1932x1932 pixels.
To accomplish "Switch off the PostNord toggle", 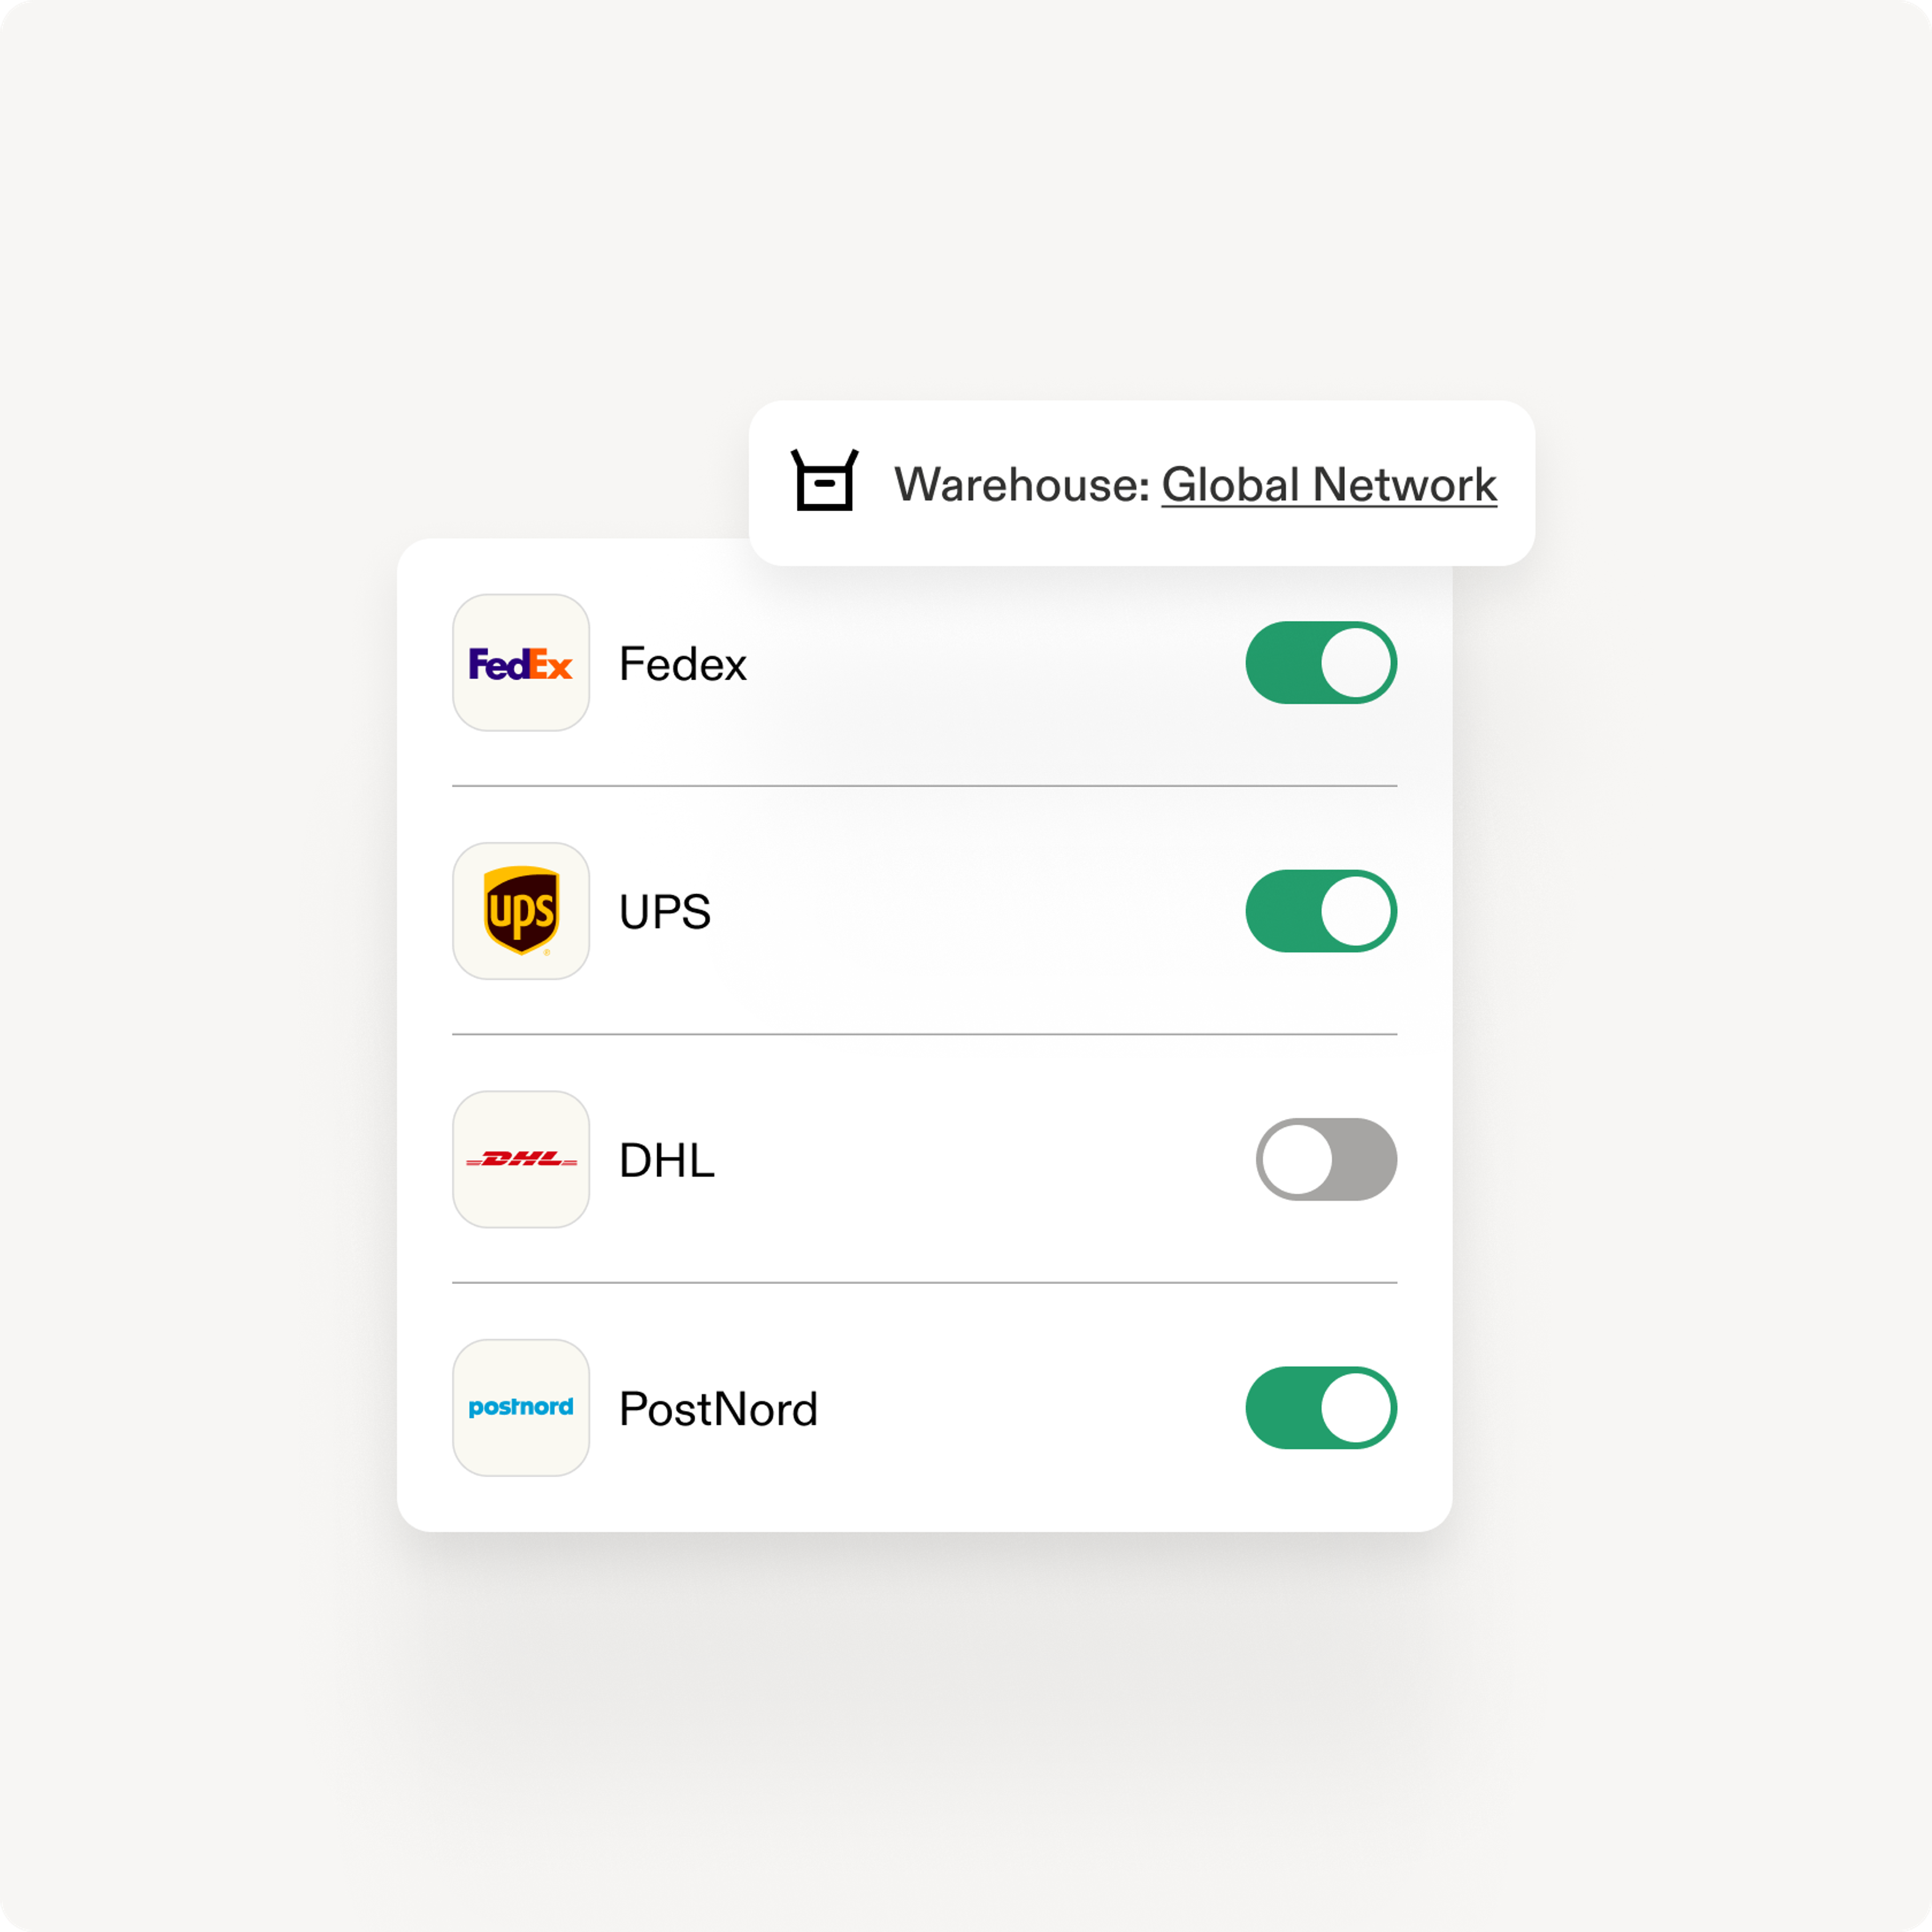I will click(1321, 1408).
